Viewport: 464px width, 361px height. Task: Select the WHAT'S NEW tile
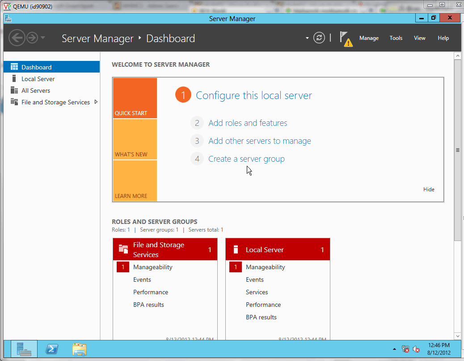135,139
